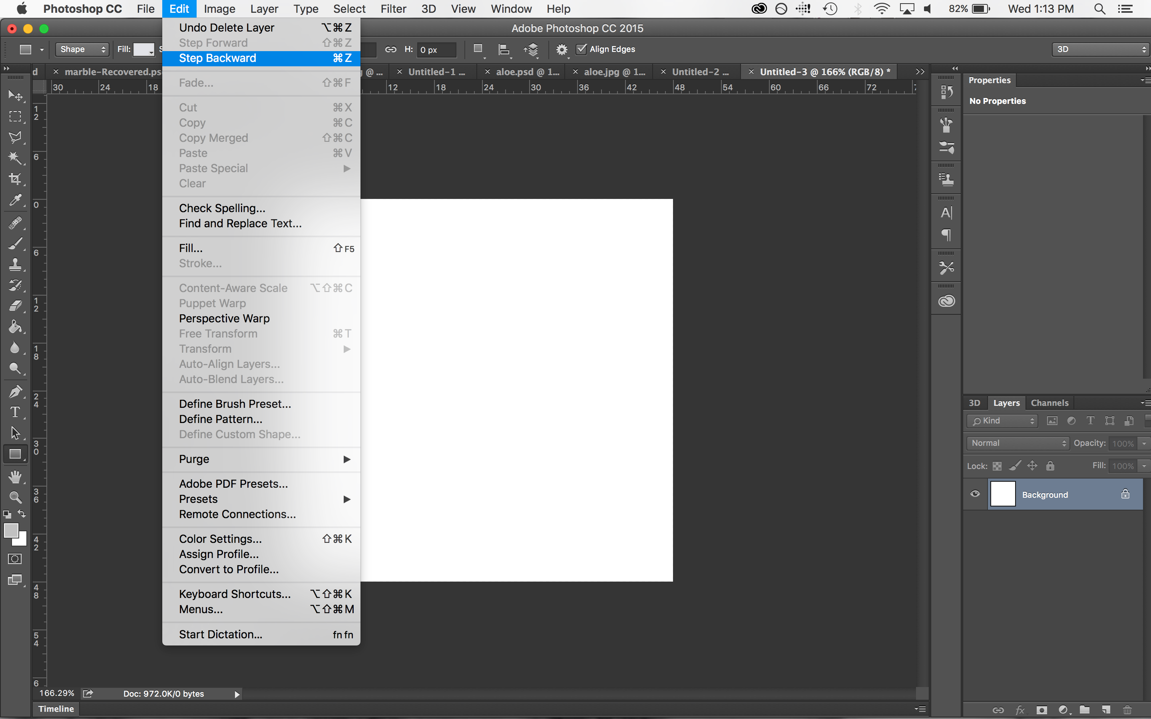
Task: Toggle the Align Edges checkbox
Action: [x=581, y=49]
